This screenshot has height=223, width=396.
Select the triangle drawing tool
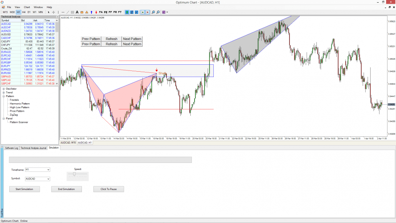point(86,12)
